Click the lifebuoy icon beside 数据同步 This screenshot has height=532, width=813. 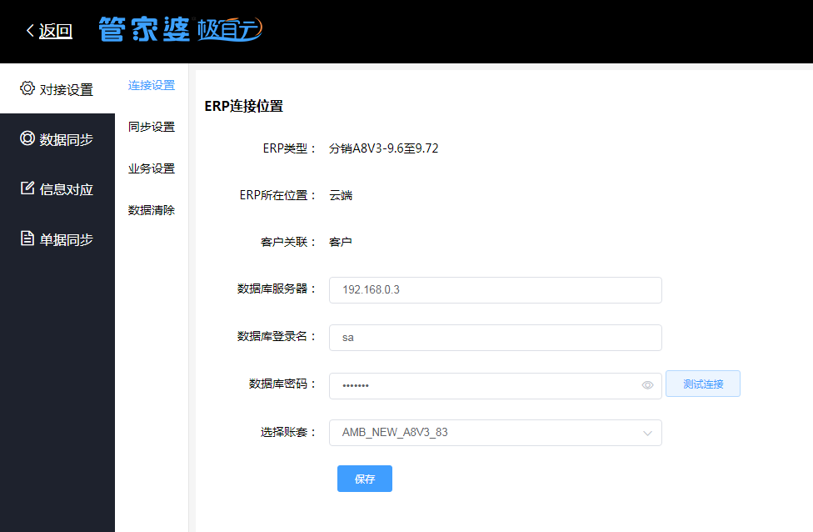pyautogui.click(x=27, y=138)
